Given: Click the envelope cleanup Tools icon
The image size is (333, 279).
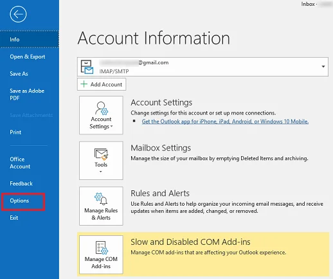Looking at the screenshot, I should (x=101, y=154).
